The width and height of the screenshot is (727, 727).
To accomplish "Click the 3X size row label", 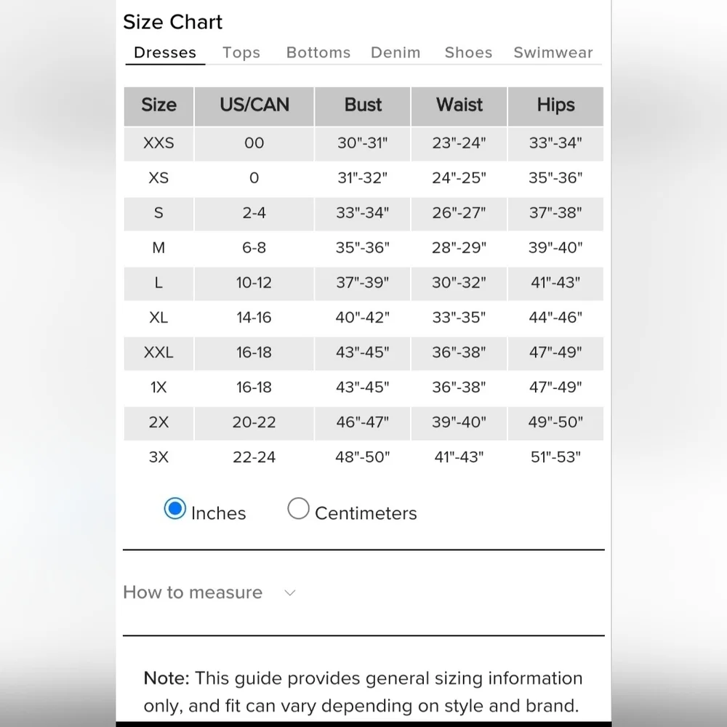I will point(158,457).
